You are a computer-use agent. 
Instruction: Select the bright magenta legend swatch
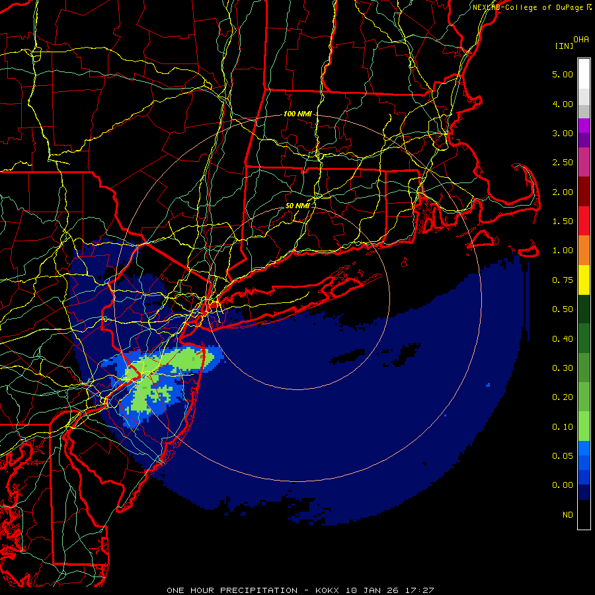584,126
